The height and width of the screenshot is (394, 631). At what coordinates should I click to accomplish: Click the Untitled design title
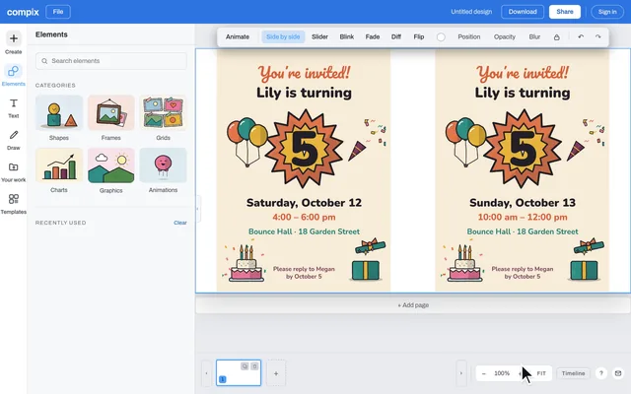[471, 12]
